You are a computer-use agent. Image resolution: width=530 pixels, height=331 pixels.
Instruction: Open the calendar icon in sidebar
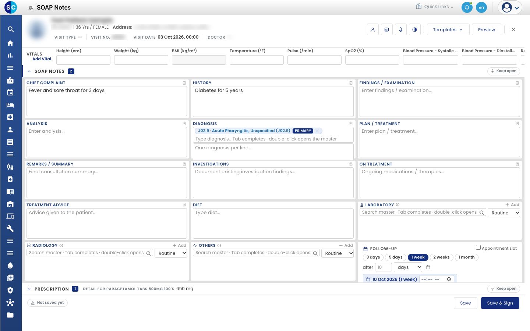tap(10, 92)
